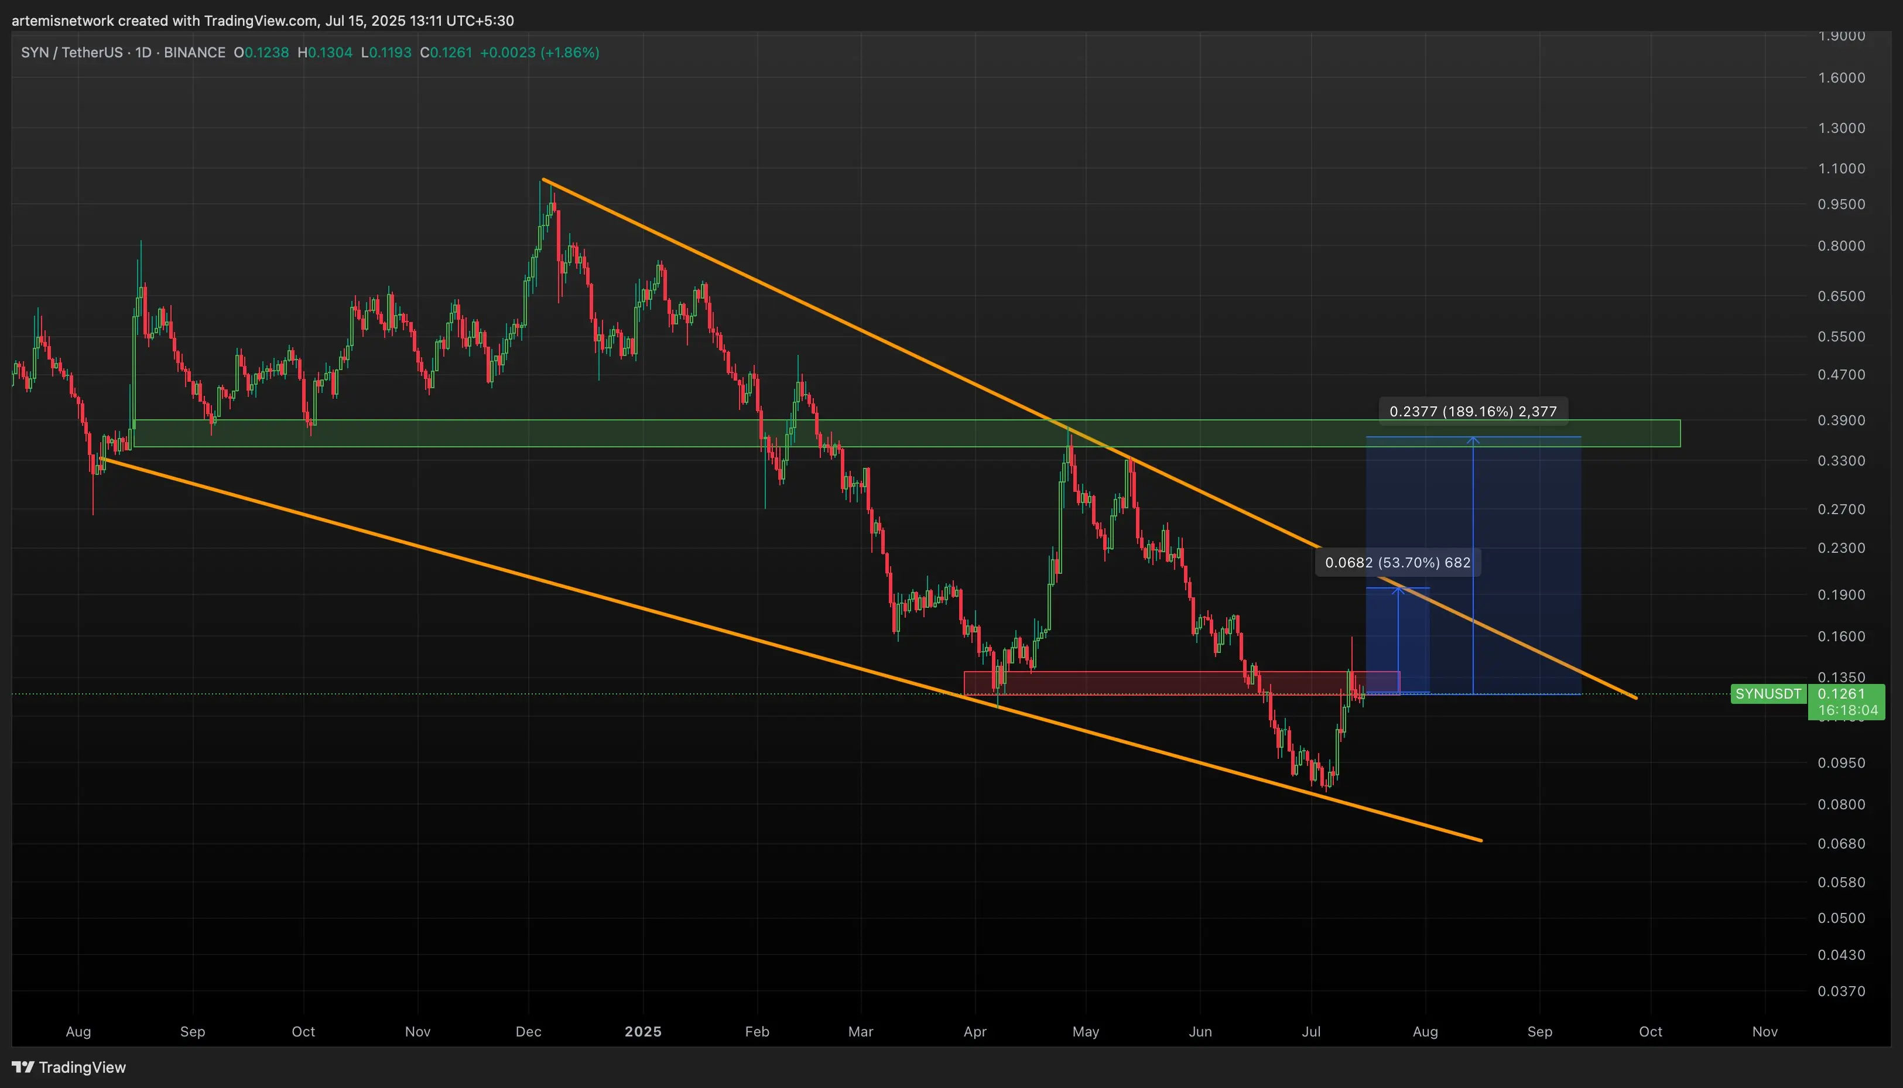Select the 0.0682 (53.70%) measurement label
The height and width of the screenshot is (1088, 1903).
point(1397,563)
